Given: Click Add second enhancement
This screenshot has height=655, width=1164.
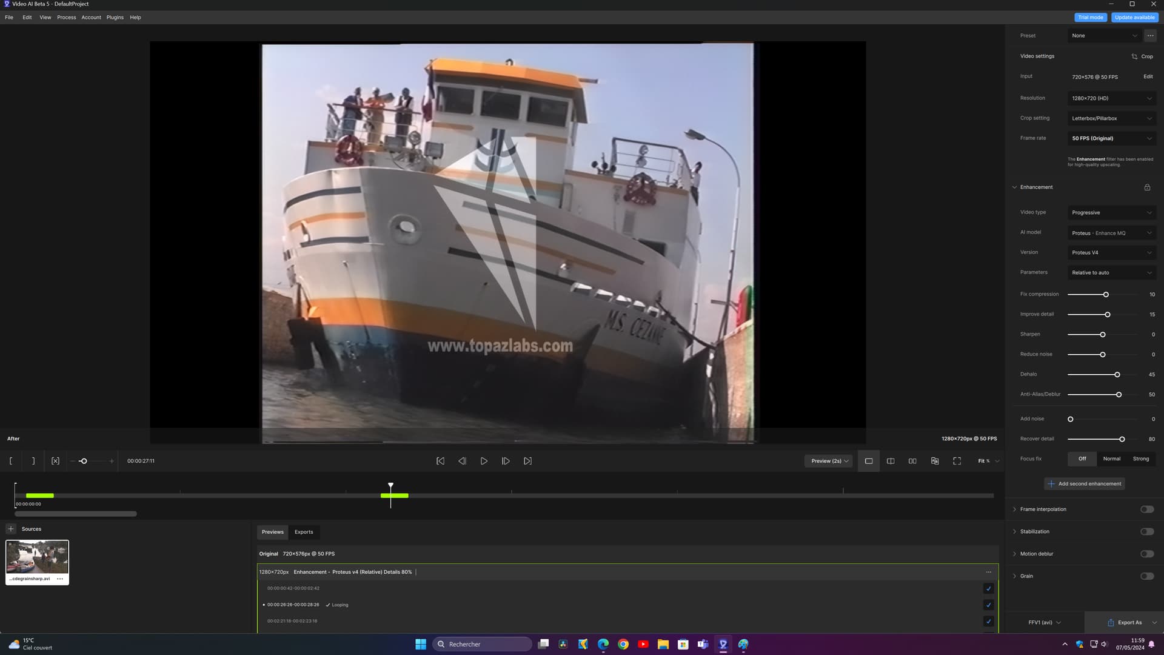Looking at the screenshot, I should [x=1085, y=483].
